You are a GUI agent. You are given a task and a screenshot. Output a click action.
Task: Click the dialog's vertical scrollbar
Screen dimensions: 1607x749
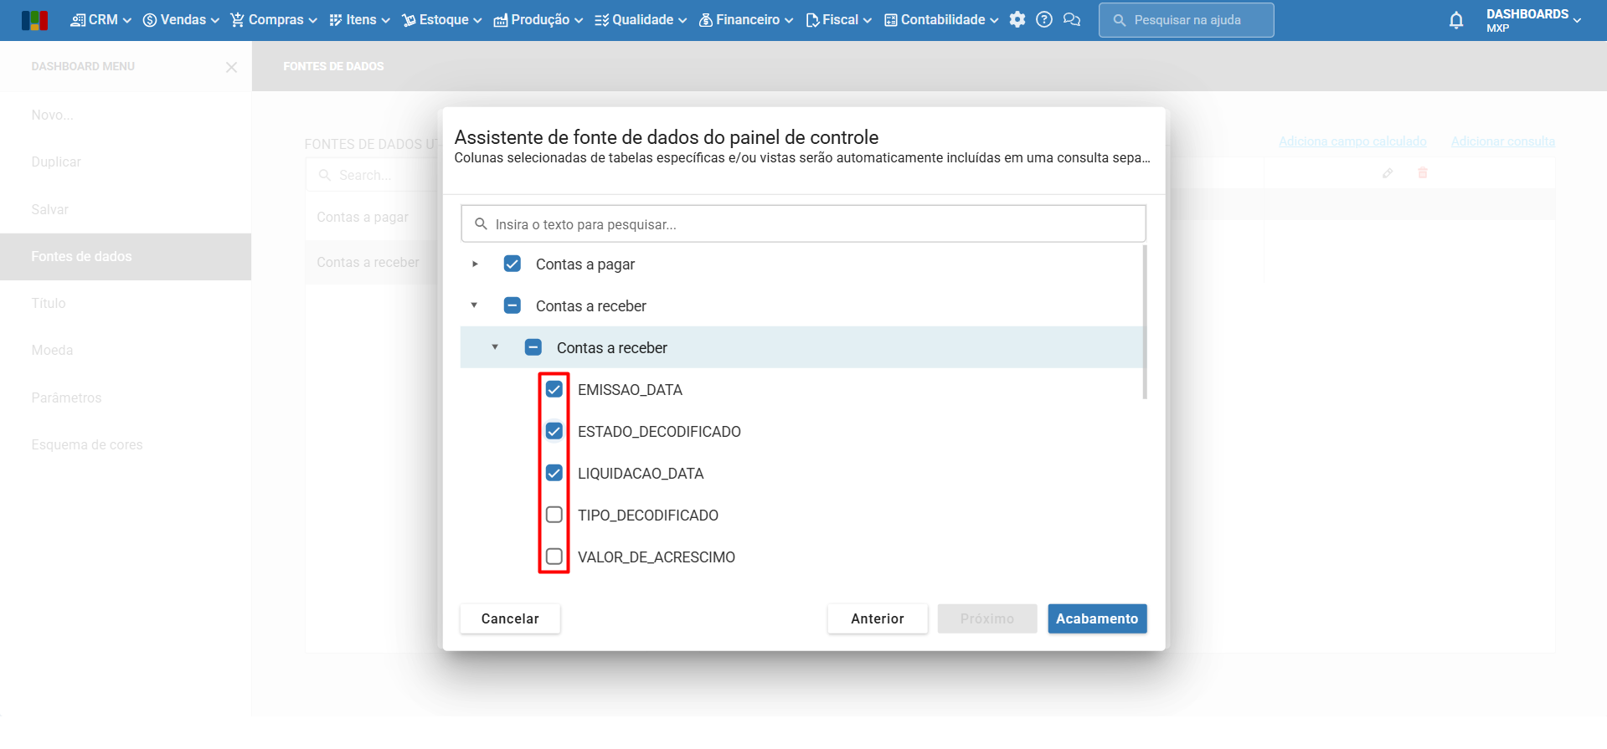[x=1144, y=322]
